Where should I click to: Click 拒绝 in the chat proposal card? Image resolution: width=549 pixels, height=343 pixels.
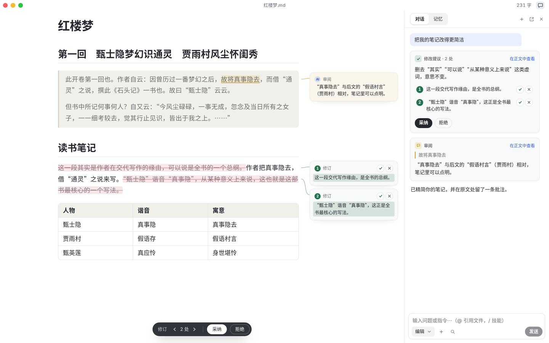[443, 123]
